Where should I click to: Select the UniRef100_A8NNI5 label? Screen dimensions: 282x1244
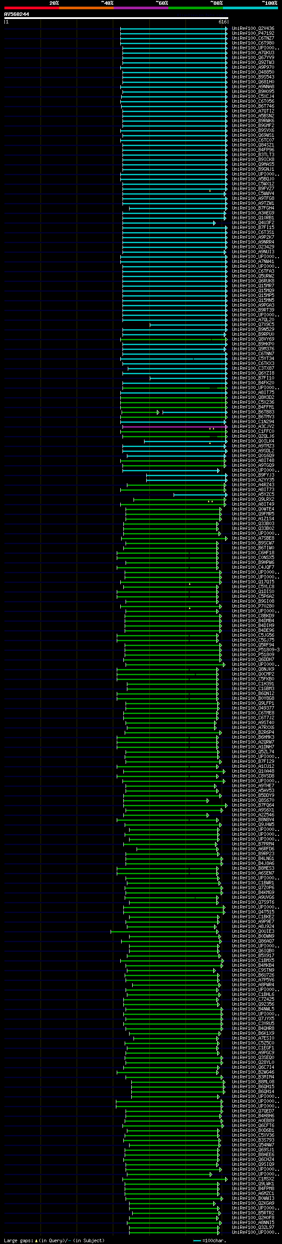253,1222
